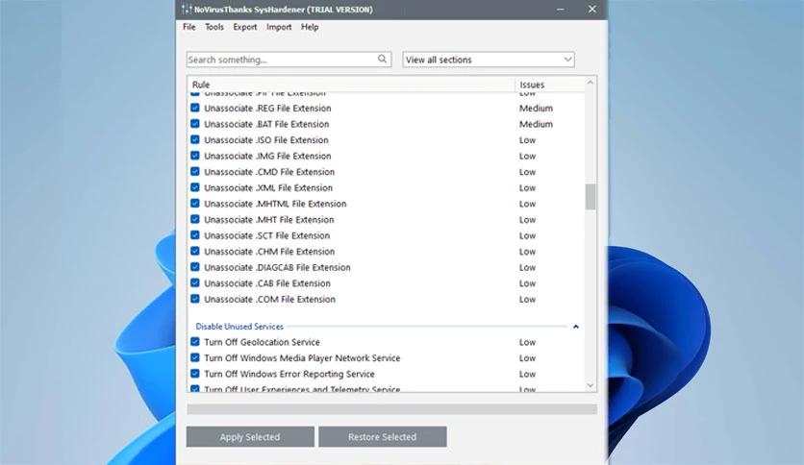The height and width of the screenshot is (465, 804).
Task: Open the Import menu
Action: point(279,27)
